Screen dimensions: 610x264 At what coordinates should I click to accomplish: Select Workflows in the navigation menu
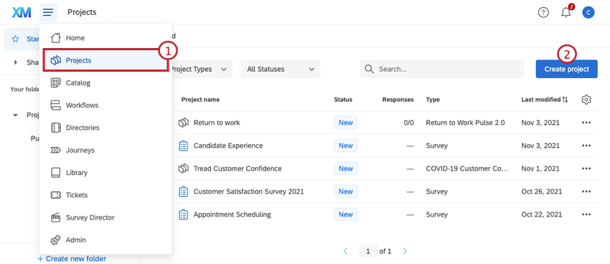tap(105, 105)
